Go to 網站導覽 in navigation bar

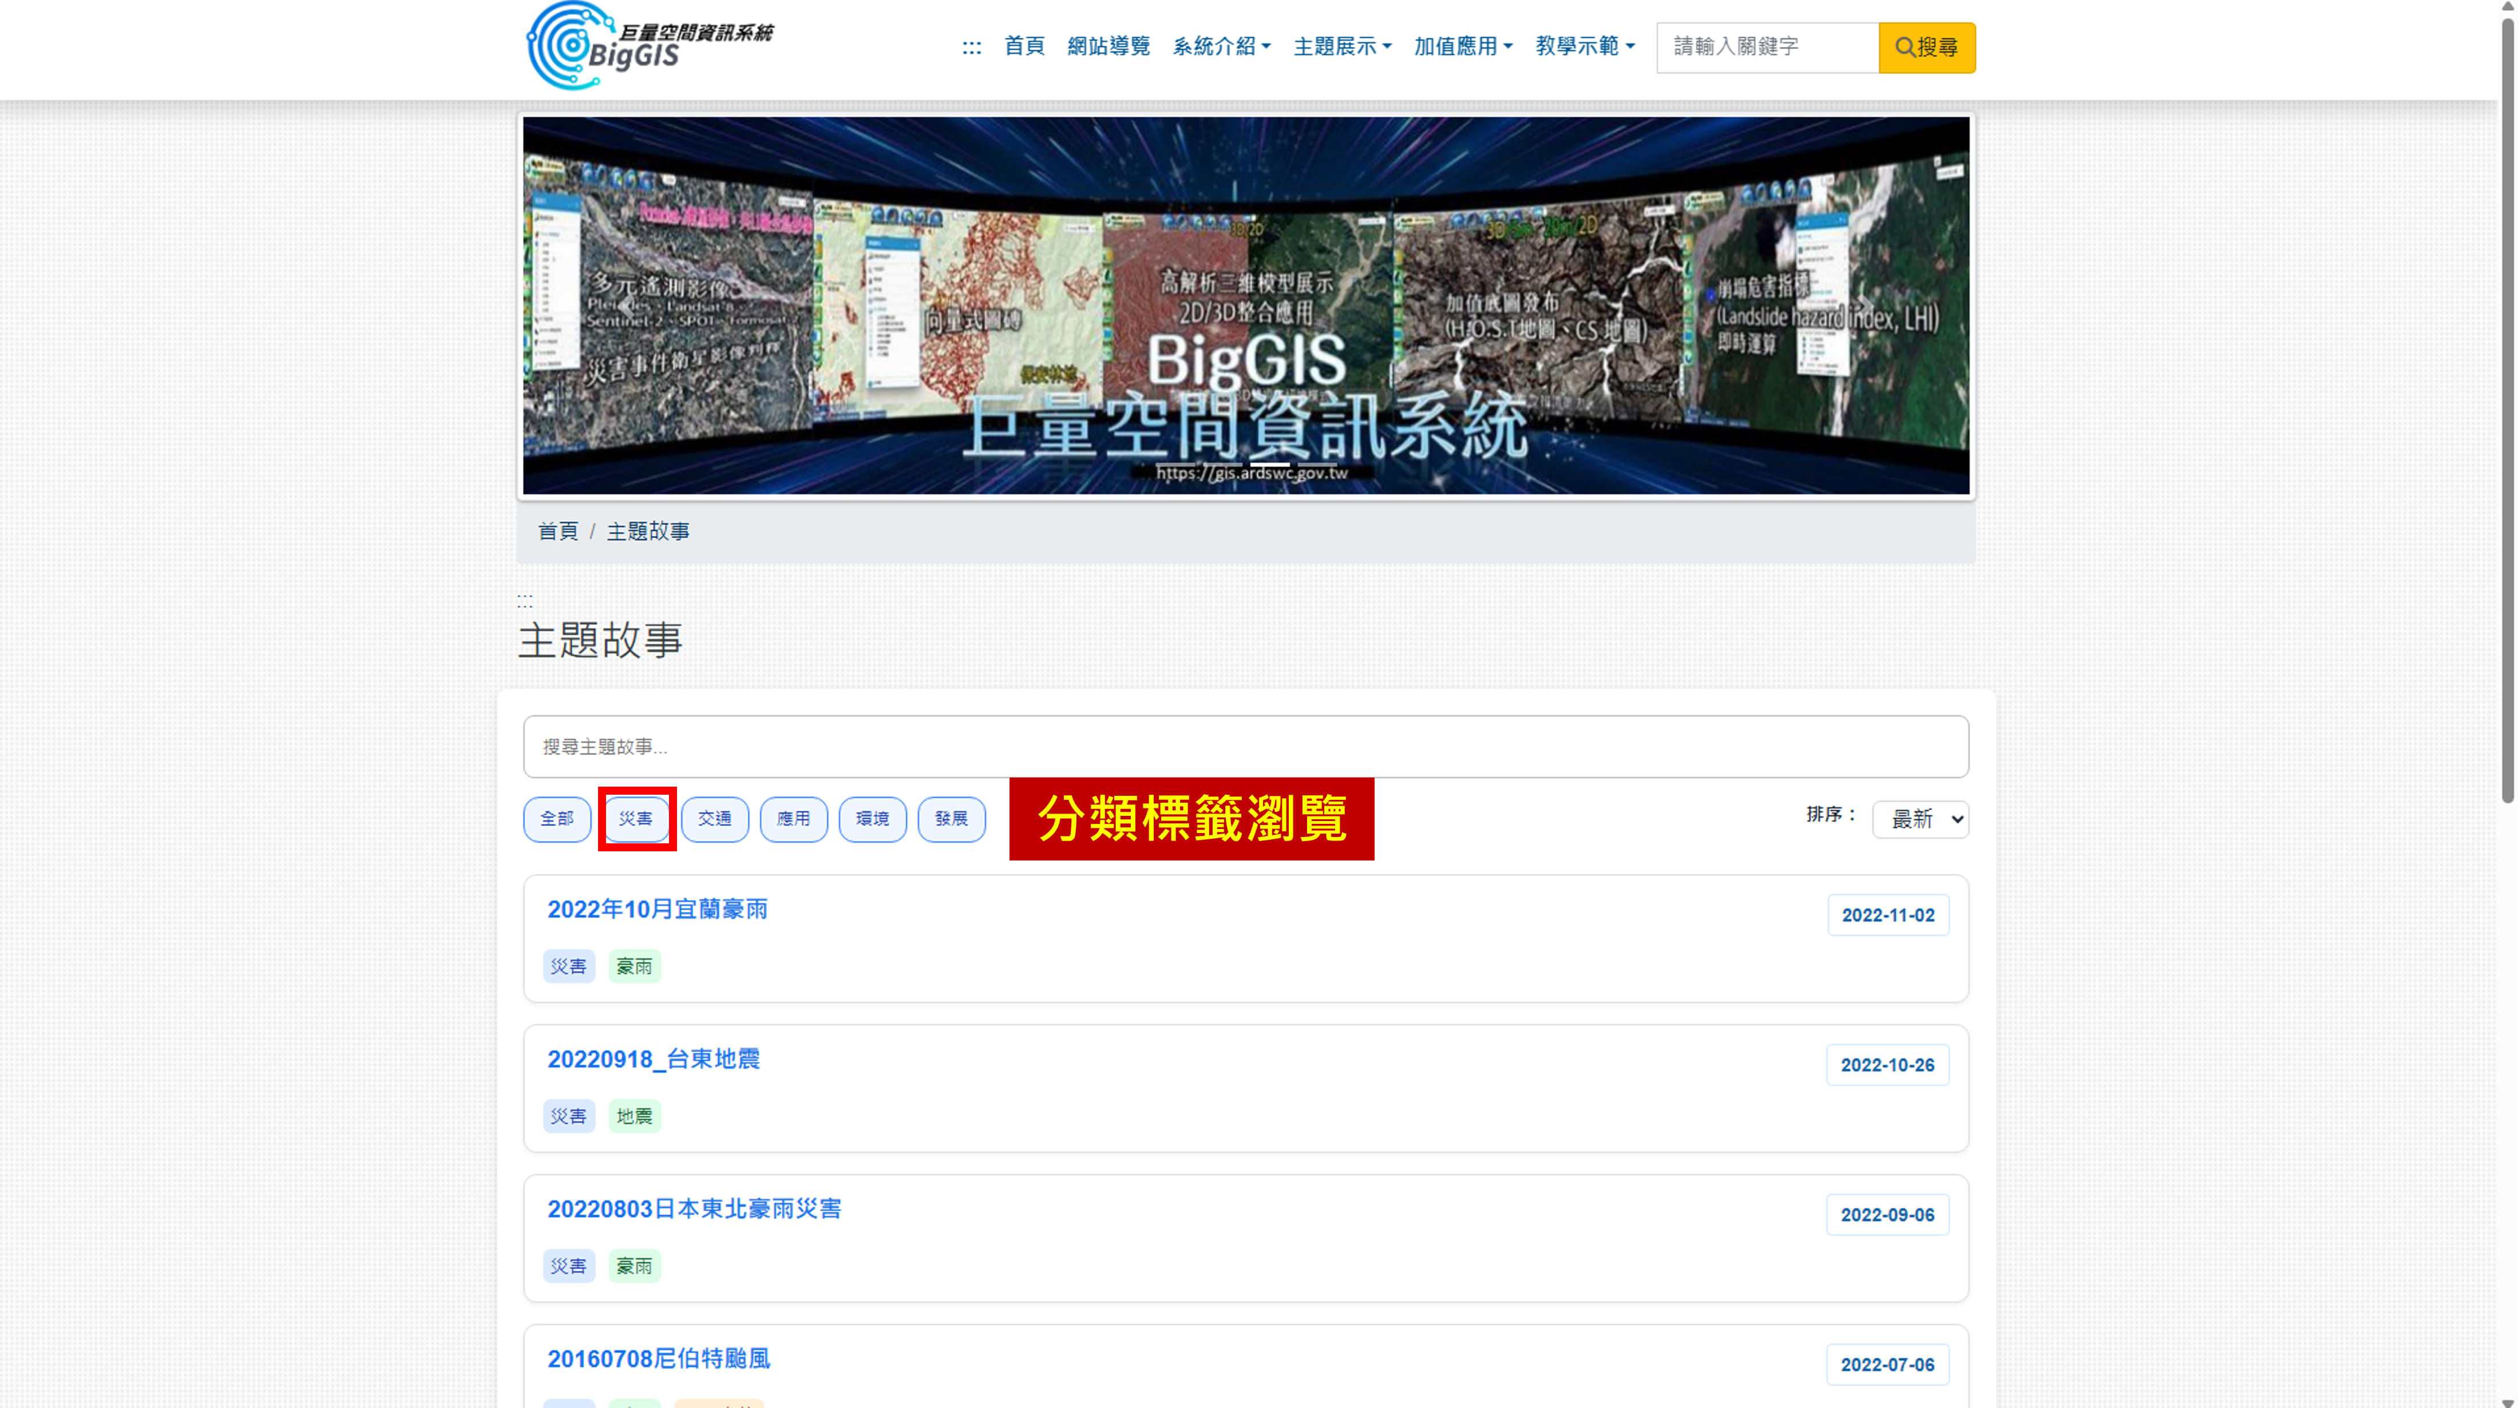click(x=1107, y=46)
